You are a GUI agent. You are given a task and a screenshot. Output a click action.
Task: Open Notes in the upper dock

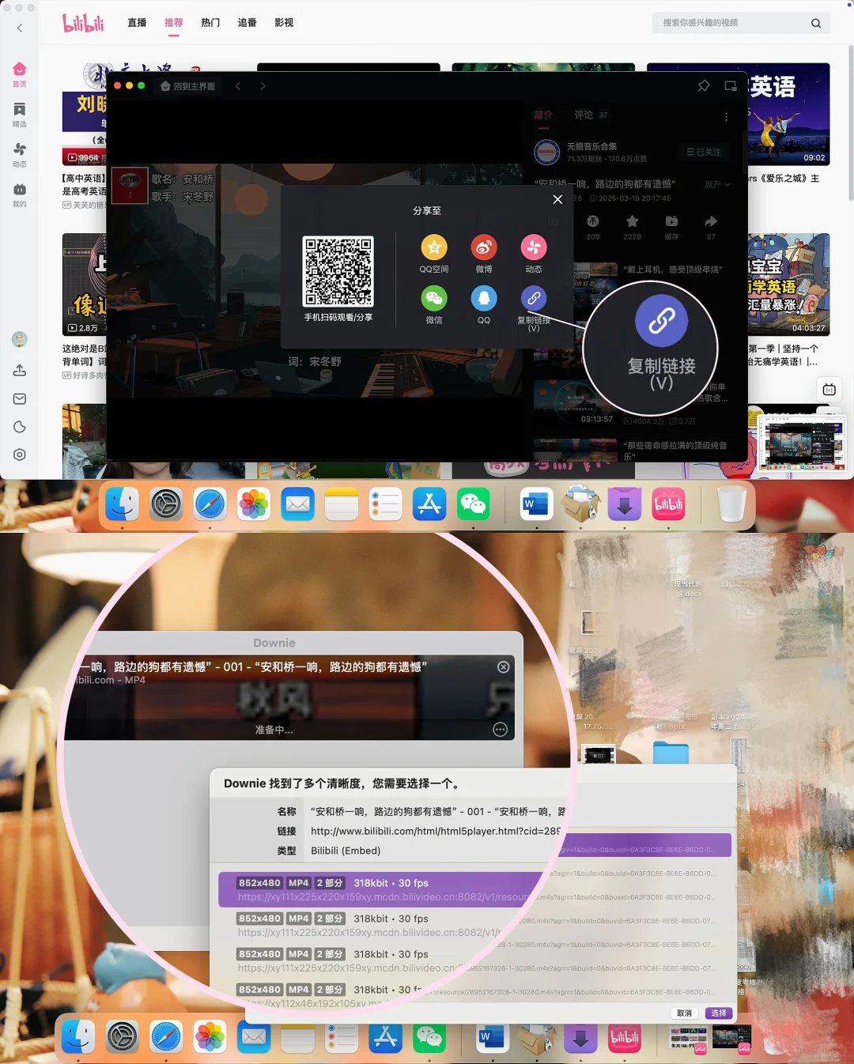point(342,504)
